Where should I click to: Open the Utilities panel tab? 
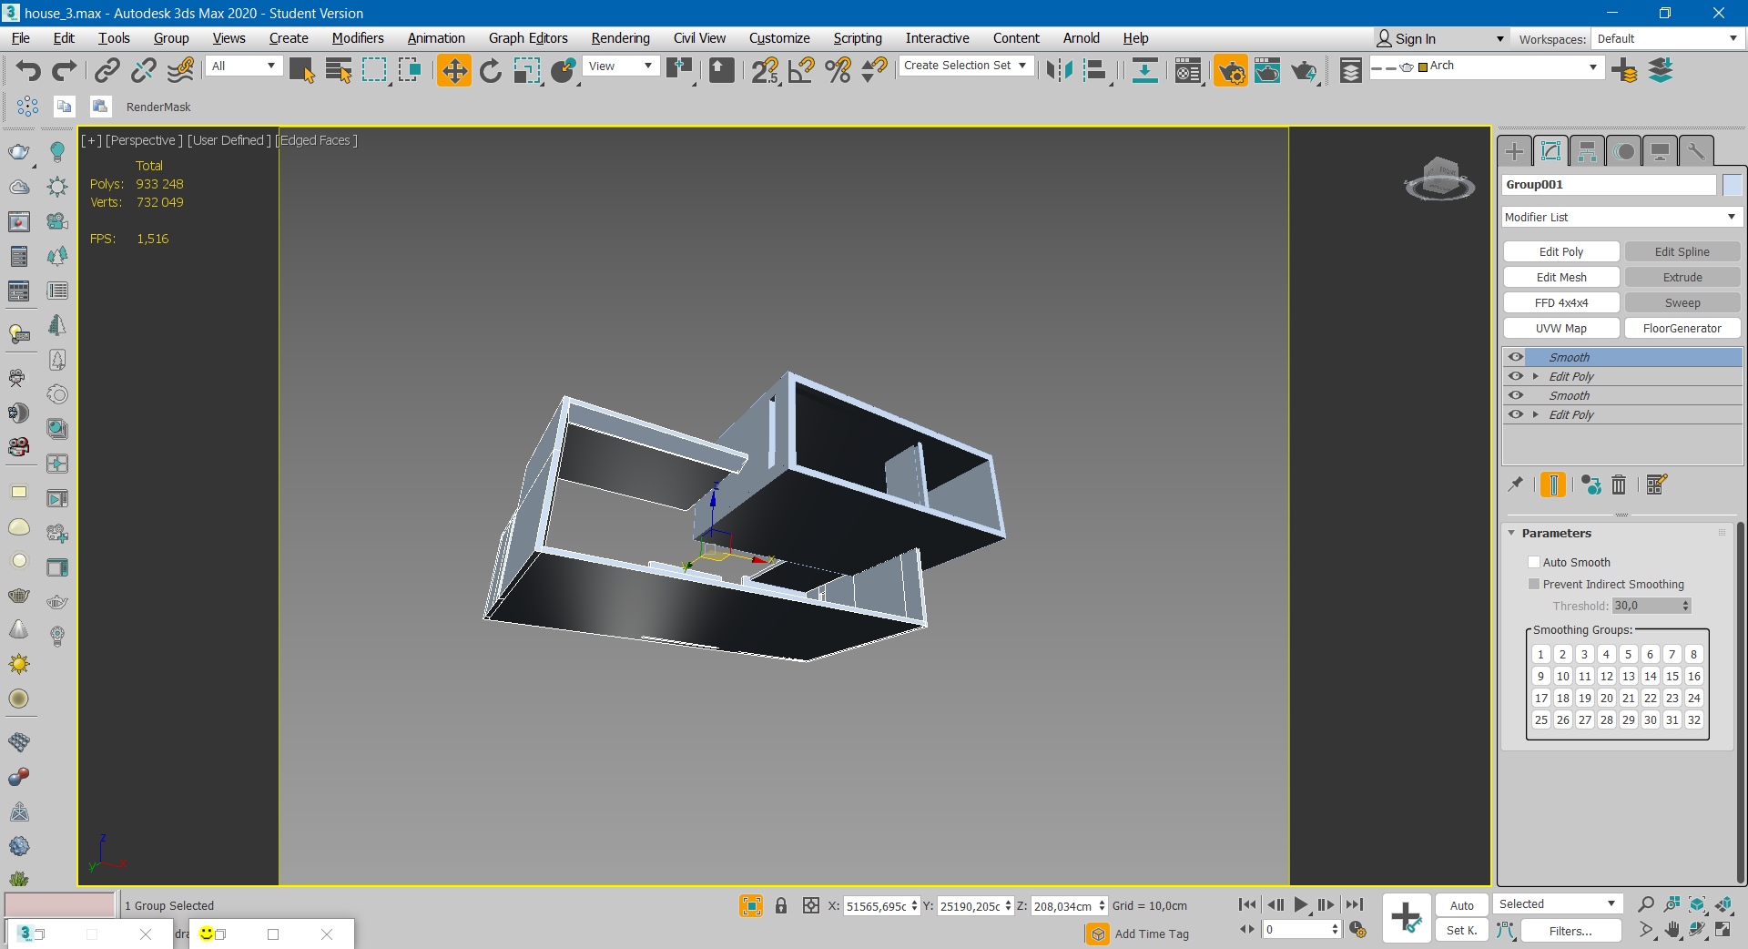[x=1696, y=151]
